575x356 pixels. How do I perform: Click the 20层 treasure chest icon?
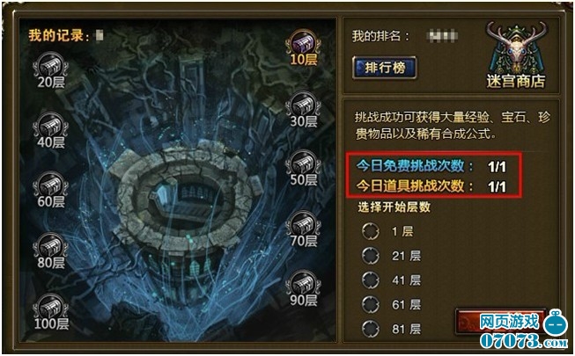coord(50,70)
